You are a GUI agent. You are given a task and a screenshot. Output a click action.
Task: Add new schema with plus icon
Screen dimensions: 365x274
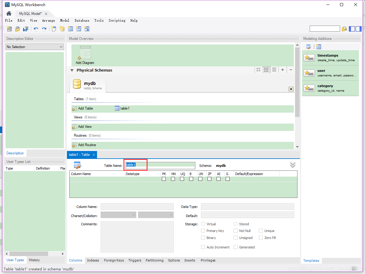pos(283,70)
